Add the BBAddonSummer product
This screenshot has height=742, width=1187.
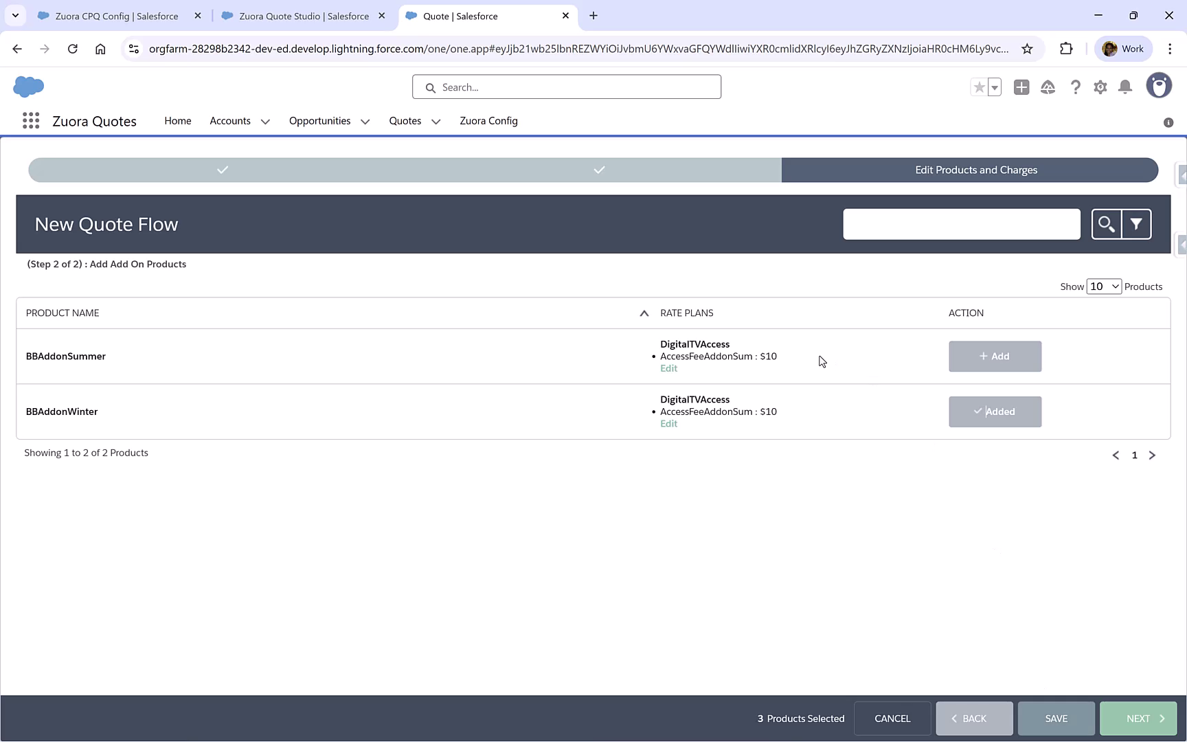[995, 356]
